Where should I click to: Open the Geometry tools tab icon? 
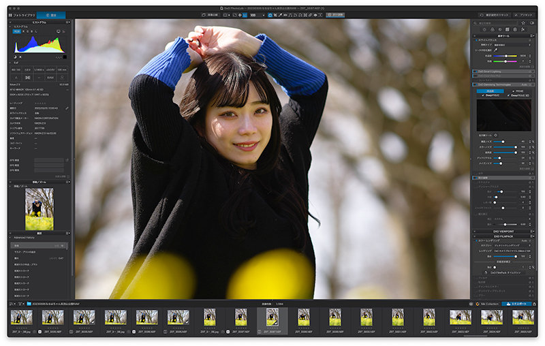click(x=508, y=29)
